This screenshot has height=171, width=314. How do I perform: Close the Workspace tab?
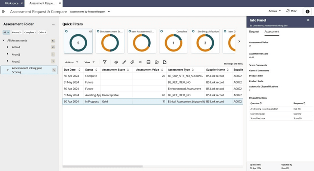pyautogui.click(x=22, y=3)
